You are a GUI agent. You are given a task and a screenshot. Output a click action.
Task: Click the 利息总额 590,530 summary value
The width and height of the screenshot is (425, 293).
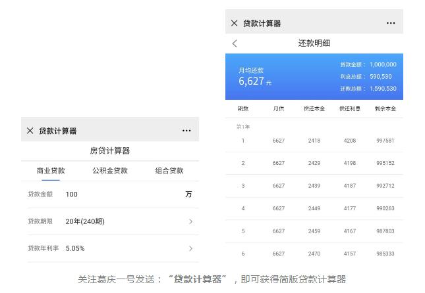pyautogui.click(x=381, y=76)
